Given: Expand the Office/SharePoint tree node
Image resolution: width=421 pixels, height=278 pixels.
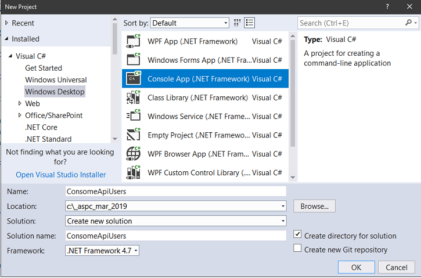Looking at the screenshot, I should 20,115.
